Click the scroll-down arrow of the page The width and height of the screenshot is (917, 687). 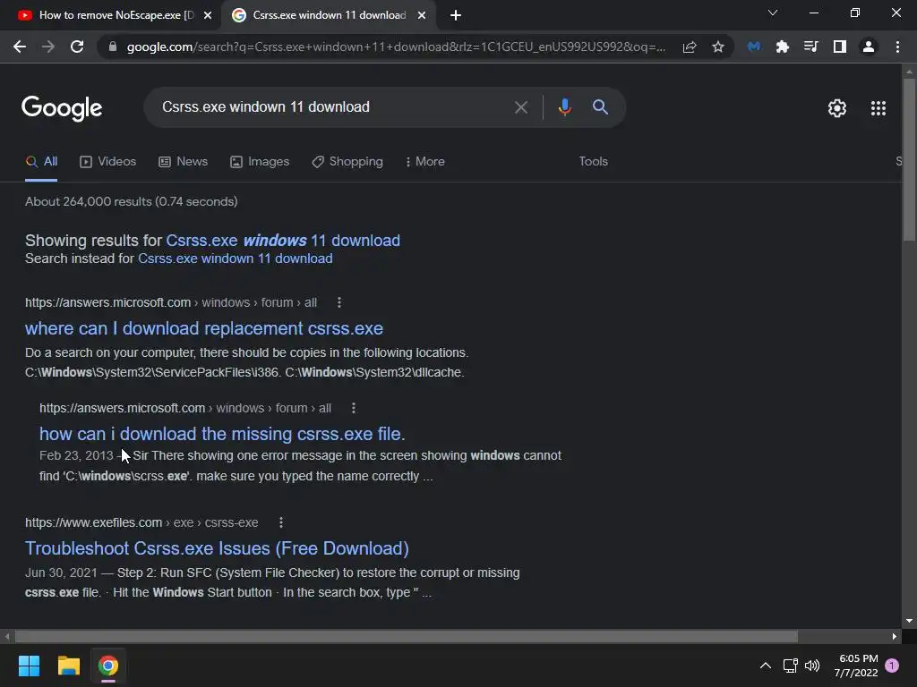[909, 621]
